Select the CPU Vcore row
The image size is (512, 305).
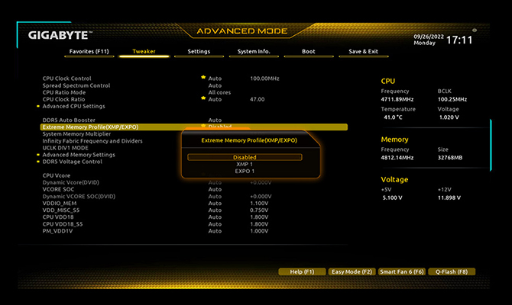[x=56, y=175]
